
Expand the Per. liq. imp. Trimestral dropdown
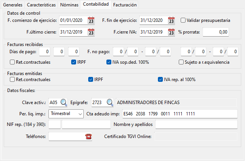coord(66,114)
